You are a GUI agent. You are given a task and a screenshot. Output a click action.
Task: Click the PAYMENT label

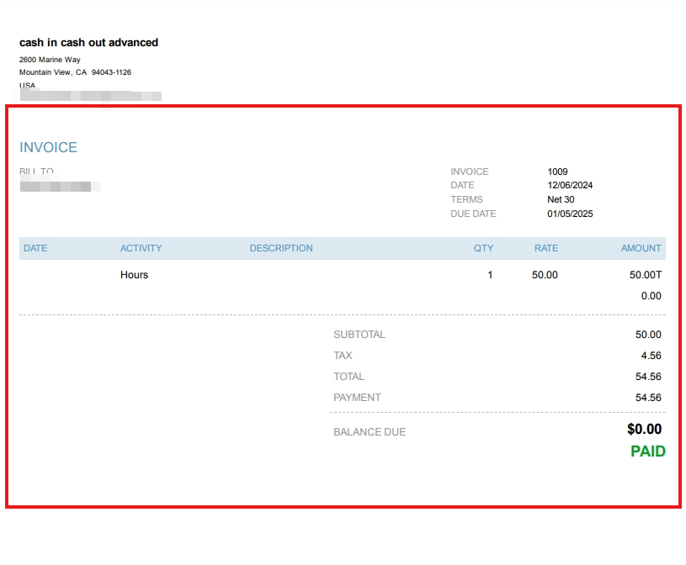click(x=357, y=397)
